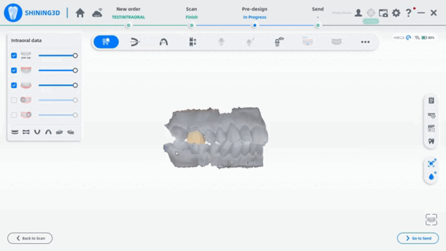Click the battery 80% indicator
Image resolution: width=446 pixels, height=251 pixels.
[x=428, y=37]
